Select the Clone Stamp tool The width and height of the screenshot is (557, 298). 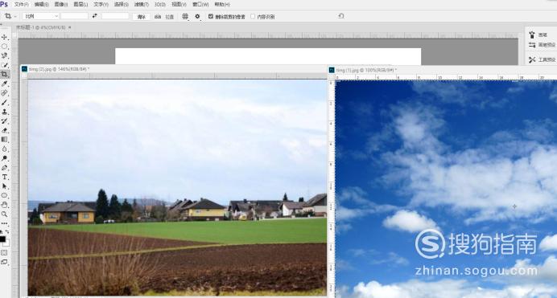point(4,112)
